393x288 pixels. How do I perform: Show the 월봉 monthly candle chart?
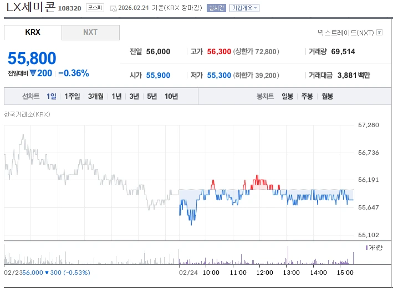tap(328, 96)
